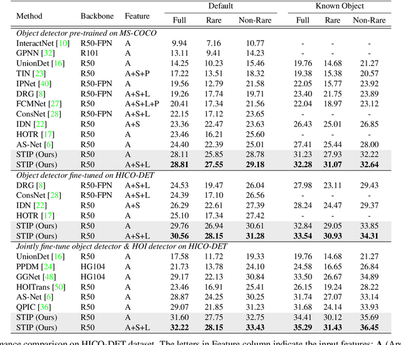
Task: Open the PPDM citation [24]
Action: [46, 267]
